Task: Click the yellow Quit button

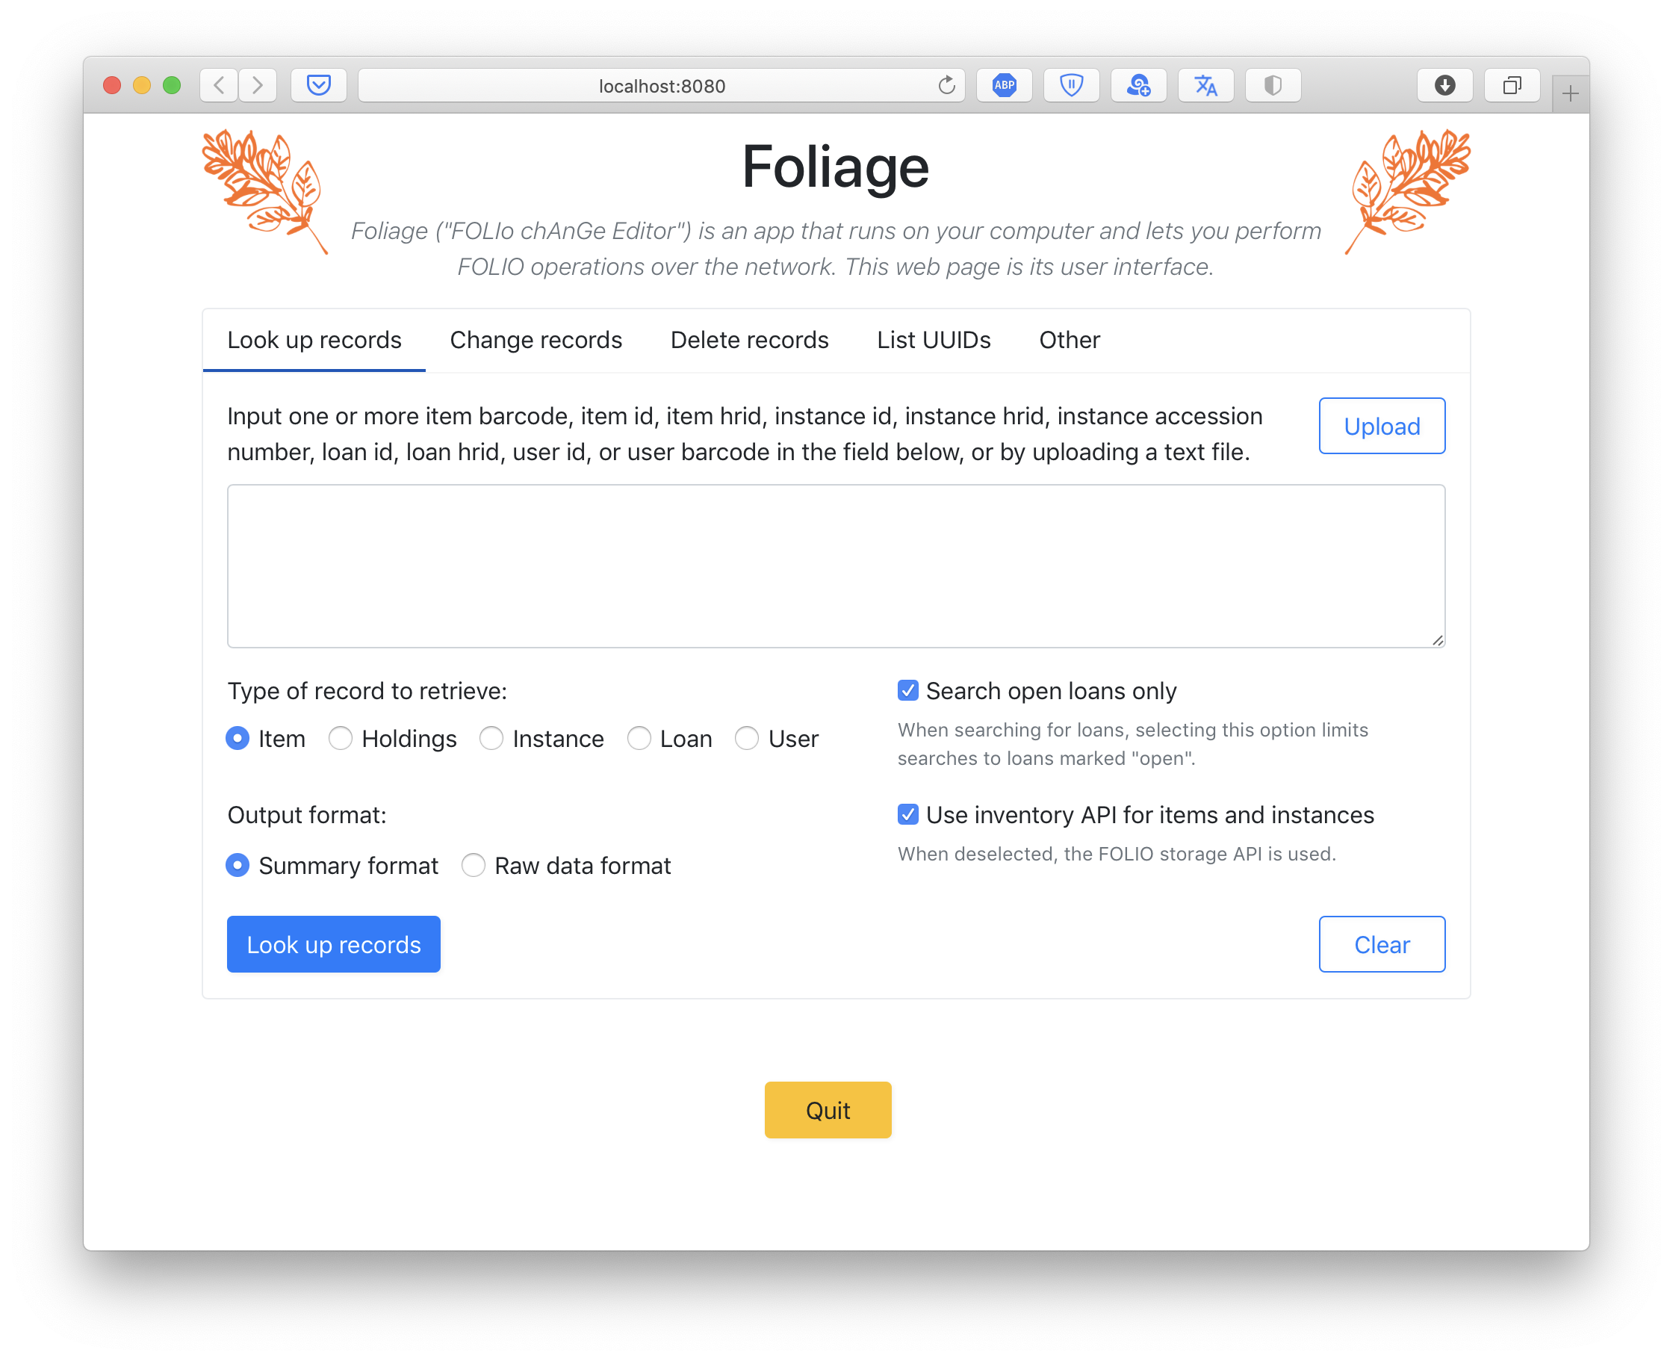Action: click(828, 1110)
